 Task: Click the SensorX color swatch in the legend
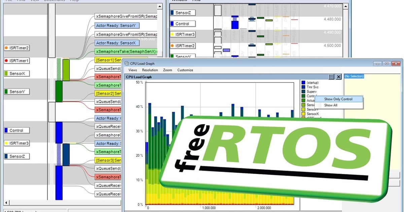(303, 114)
